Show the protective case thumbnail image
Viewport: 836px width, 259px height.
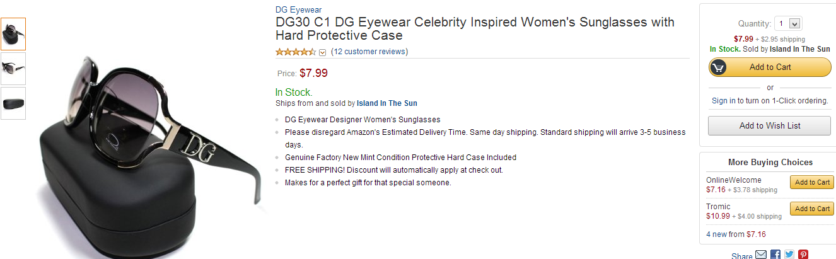point(13,103)
